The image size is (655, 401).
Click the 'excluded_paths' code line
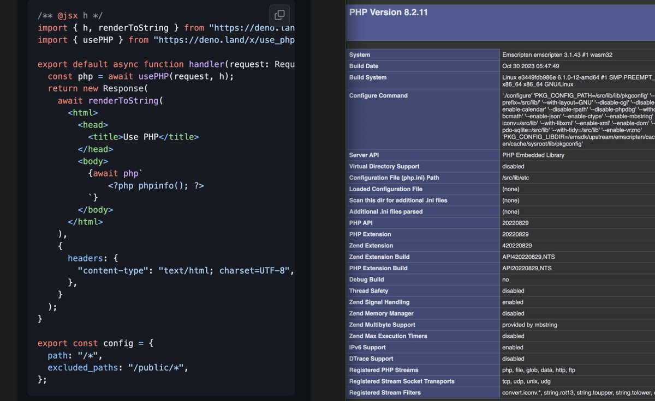click(x=118, y=367)
